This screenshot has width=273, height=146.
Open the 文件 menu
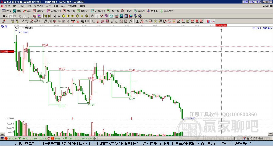pyautogui.click(x=7, y=6)
